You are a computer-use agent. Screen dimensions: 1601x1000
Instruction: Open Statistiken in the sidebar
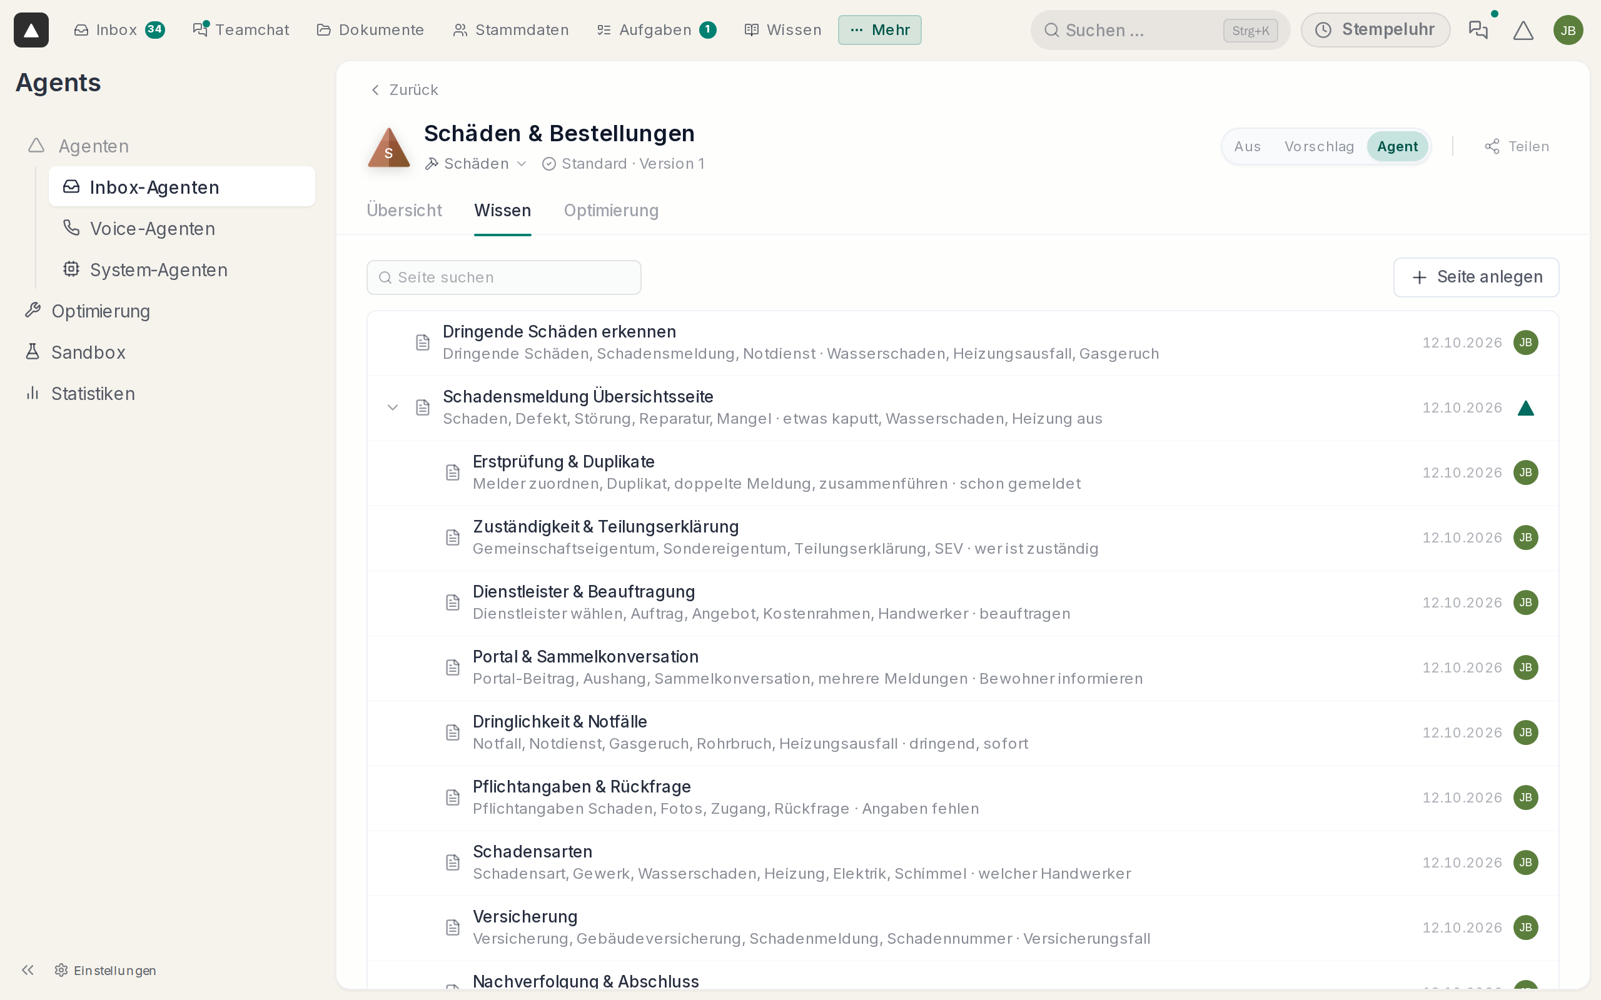coord(79,394)
